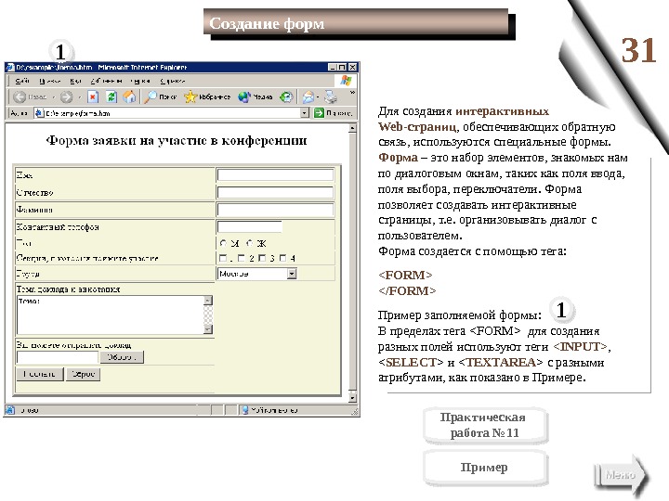Click the Search magnifier icon
Viewport: 669px width, 501px height.
coord(151,97)
